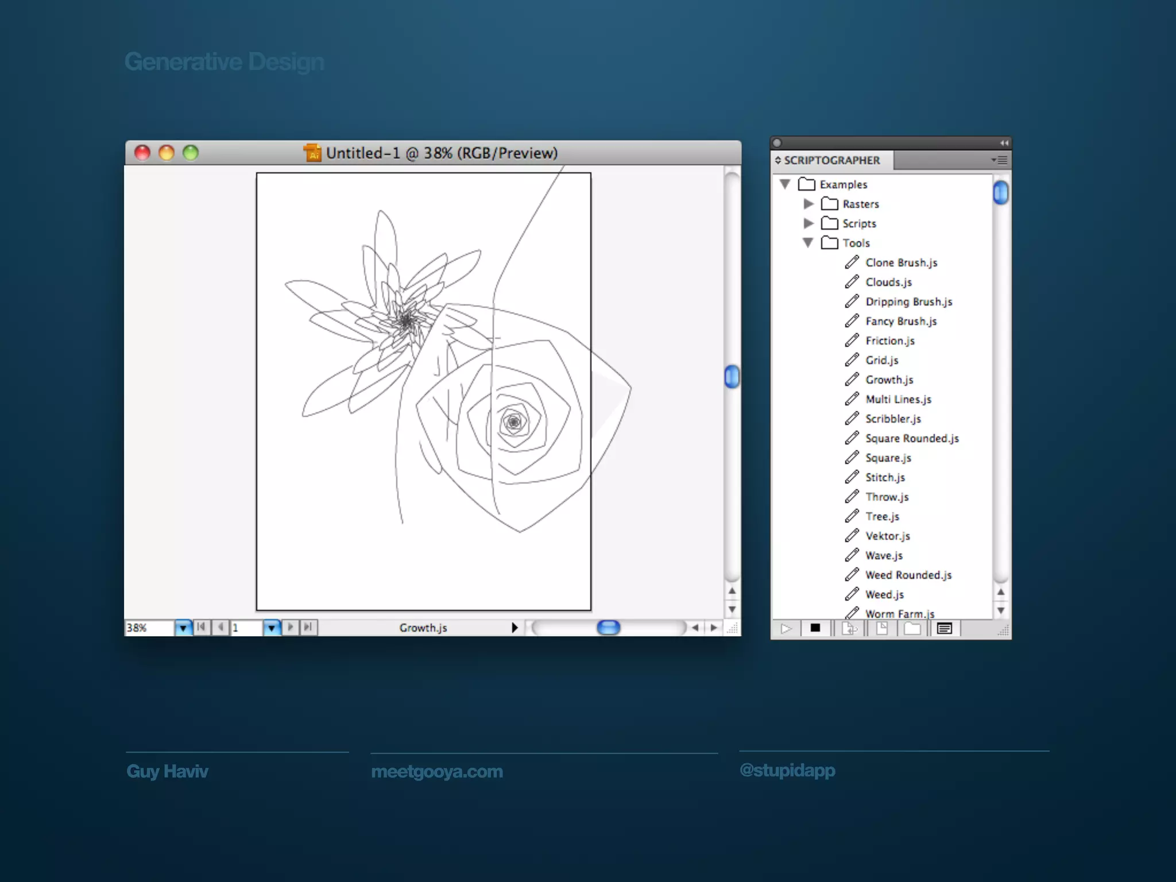Select Multi Lines.js script

(898, 399)
